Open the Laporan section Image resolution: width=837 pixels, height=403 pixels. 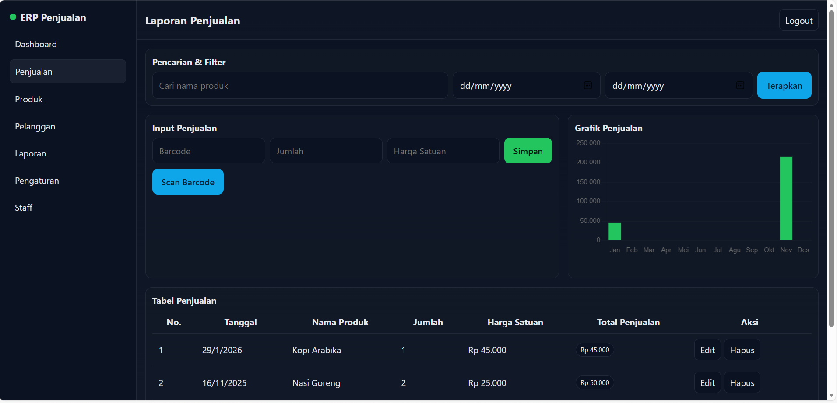pyautogui.click(x=31, y=153)
